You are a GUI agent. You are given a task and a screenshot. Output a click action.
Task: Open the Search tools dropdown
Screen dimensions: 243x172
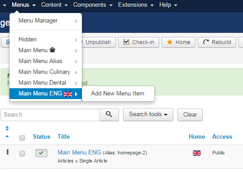(148, 114)
